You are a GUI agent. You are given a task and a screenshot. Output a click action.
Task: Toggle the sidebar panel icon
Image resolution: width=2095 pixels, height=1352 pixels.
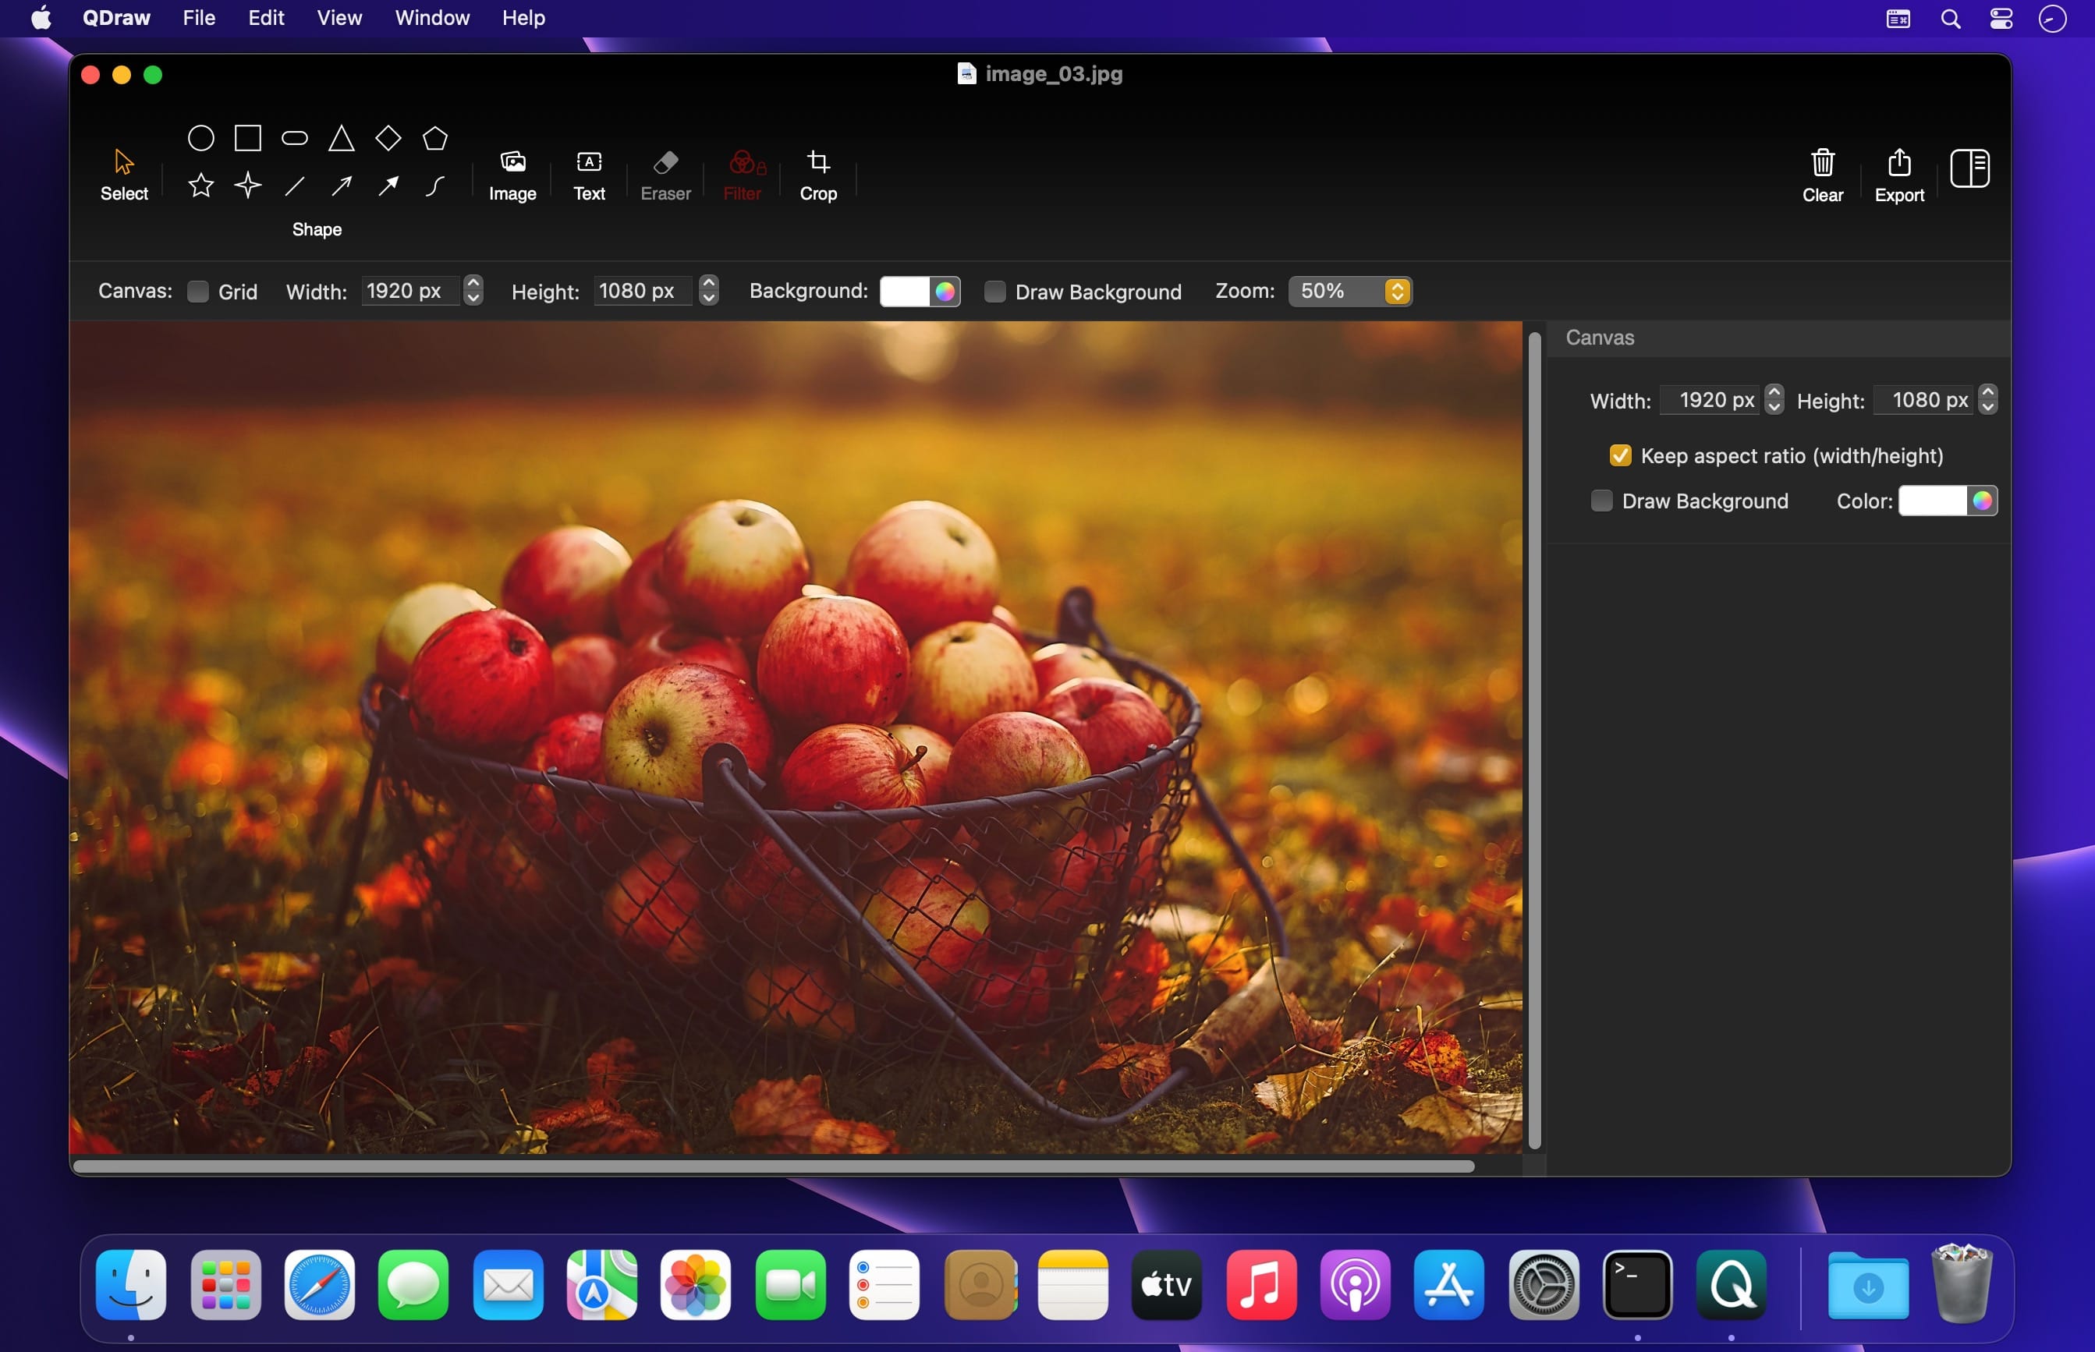pyautogui.click(x=1969, y=168)
